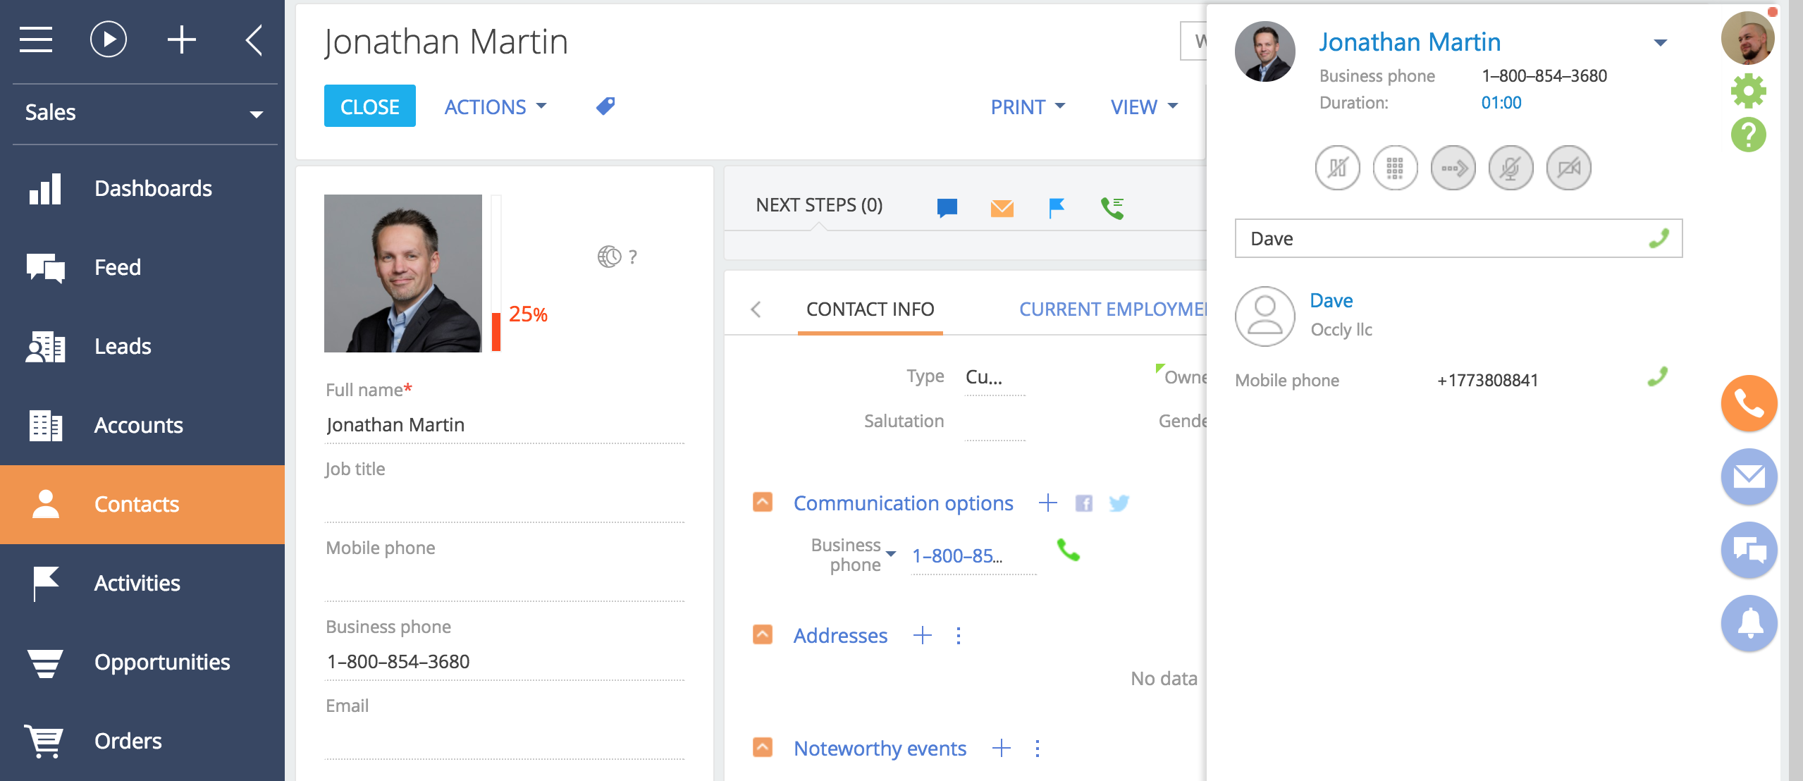Screen dimensions: 1803x781
Task: Start a call from Next Steps phone icon
Action: 1113,207
